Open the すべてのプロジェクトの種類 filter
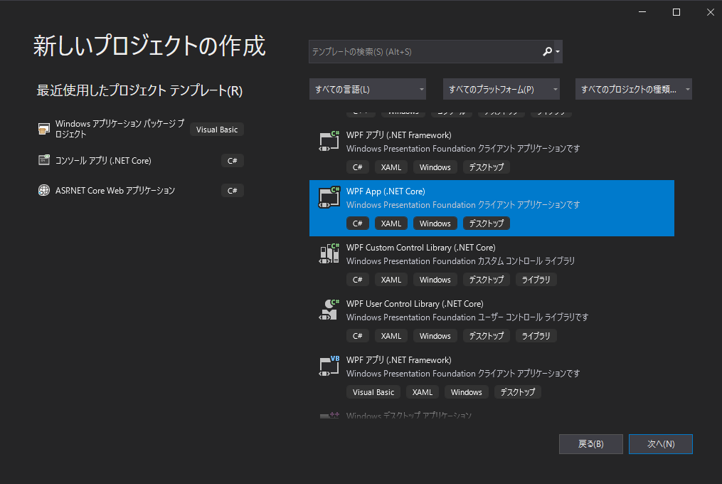Image resolution: width=722 pixels, height=484 pixels. [634, 89]
